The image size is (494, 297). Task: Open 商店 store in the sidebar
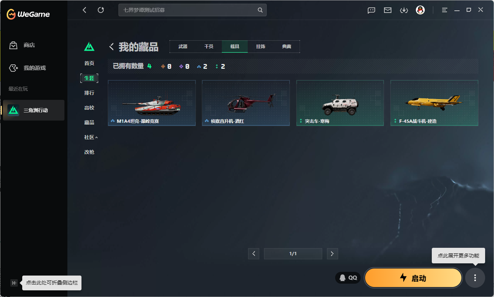[x=29, y=45]
